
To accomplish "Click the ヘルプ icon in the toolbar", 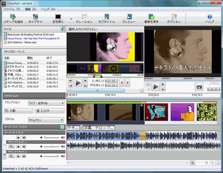I will click(x=210, y=19).
